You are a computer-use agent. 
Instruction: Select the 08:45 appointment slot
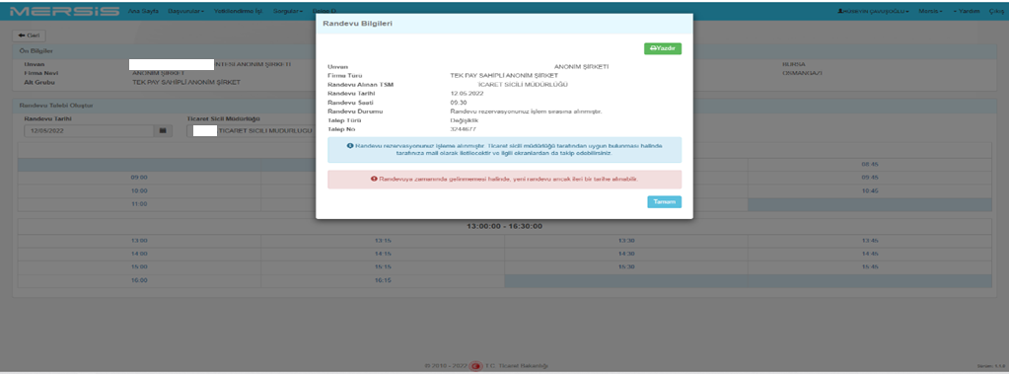tap(870, 164)
